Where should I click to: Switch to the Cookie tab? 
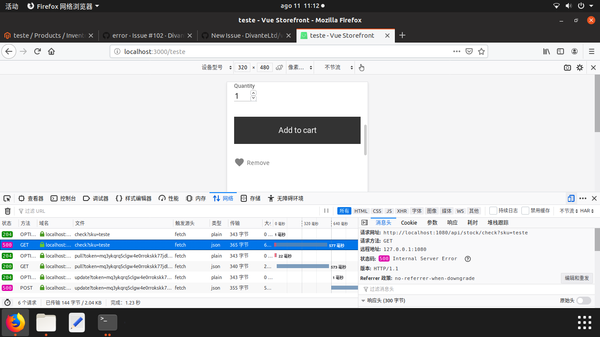409,222
